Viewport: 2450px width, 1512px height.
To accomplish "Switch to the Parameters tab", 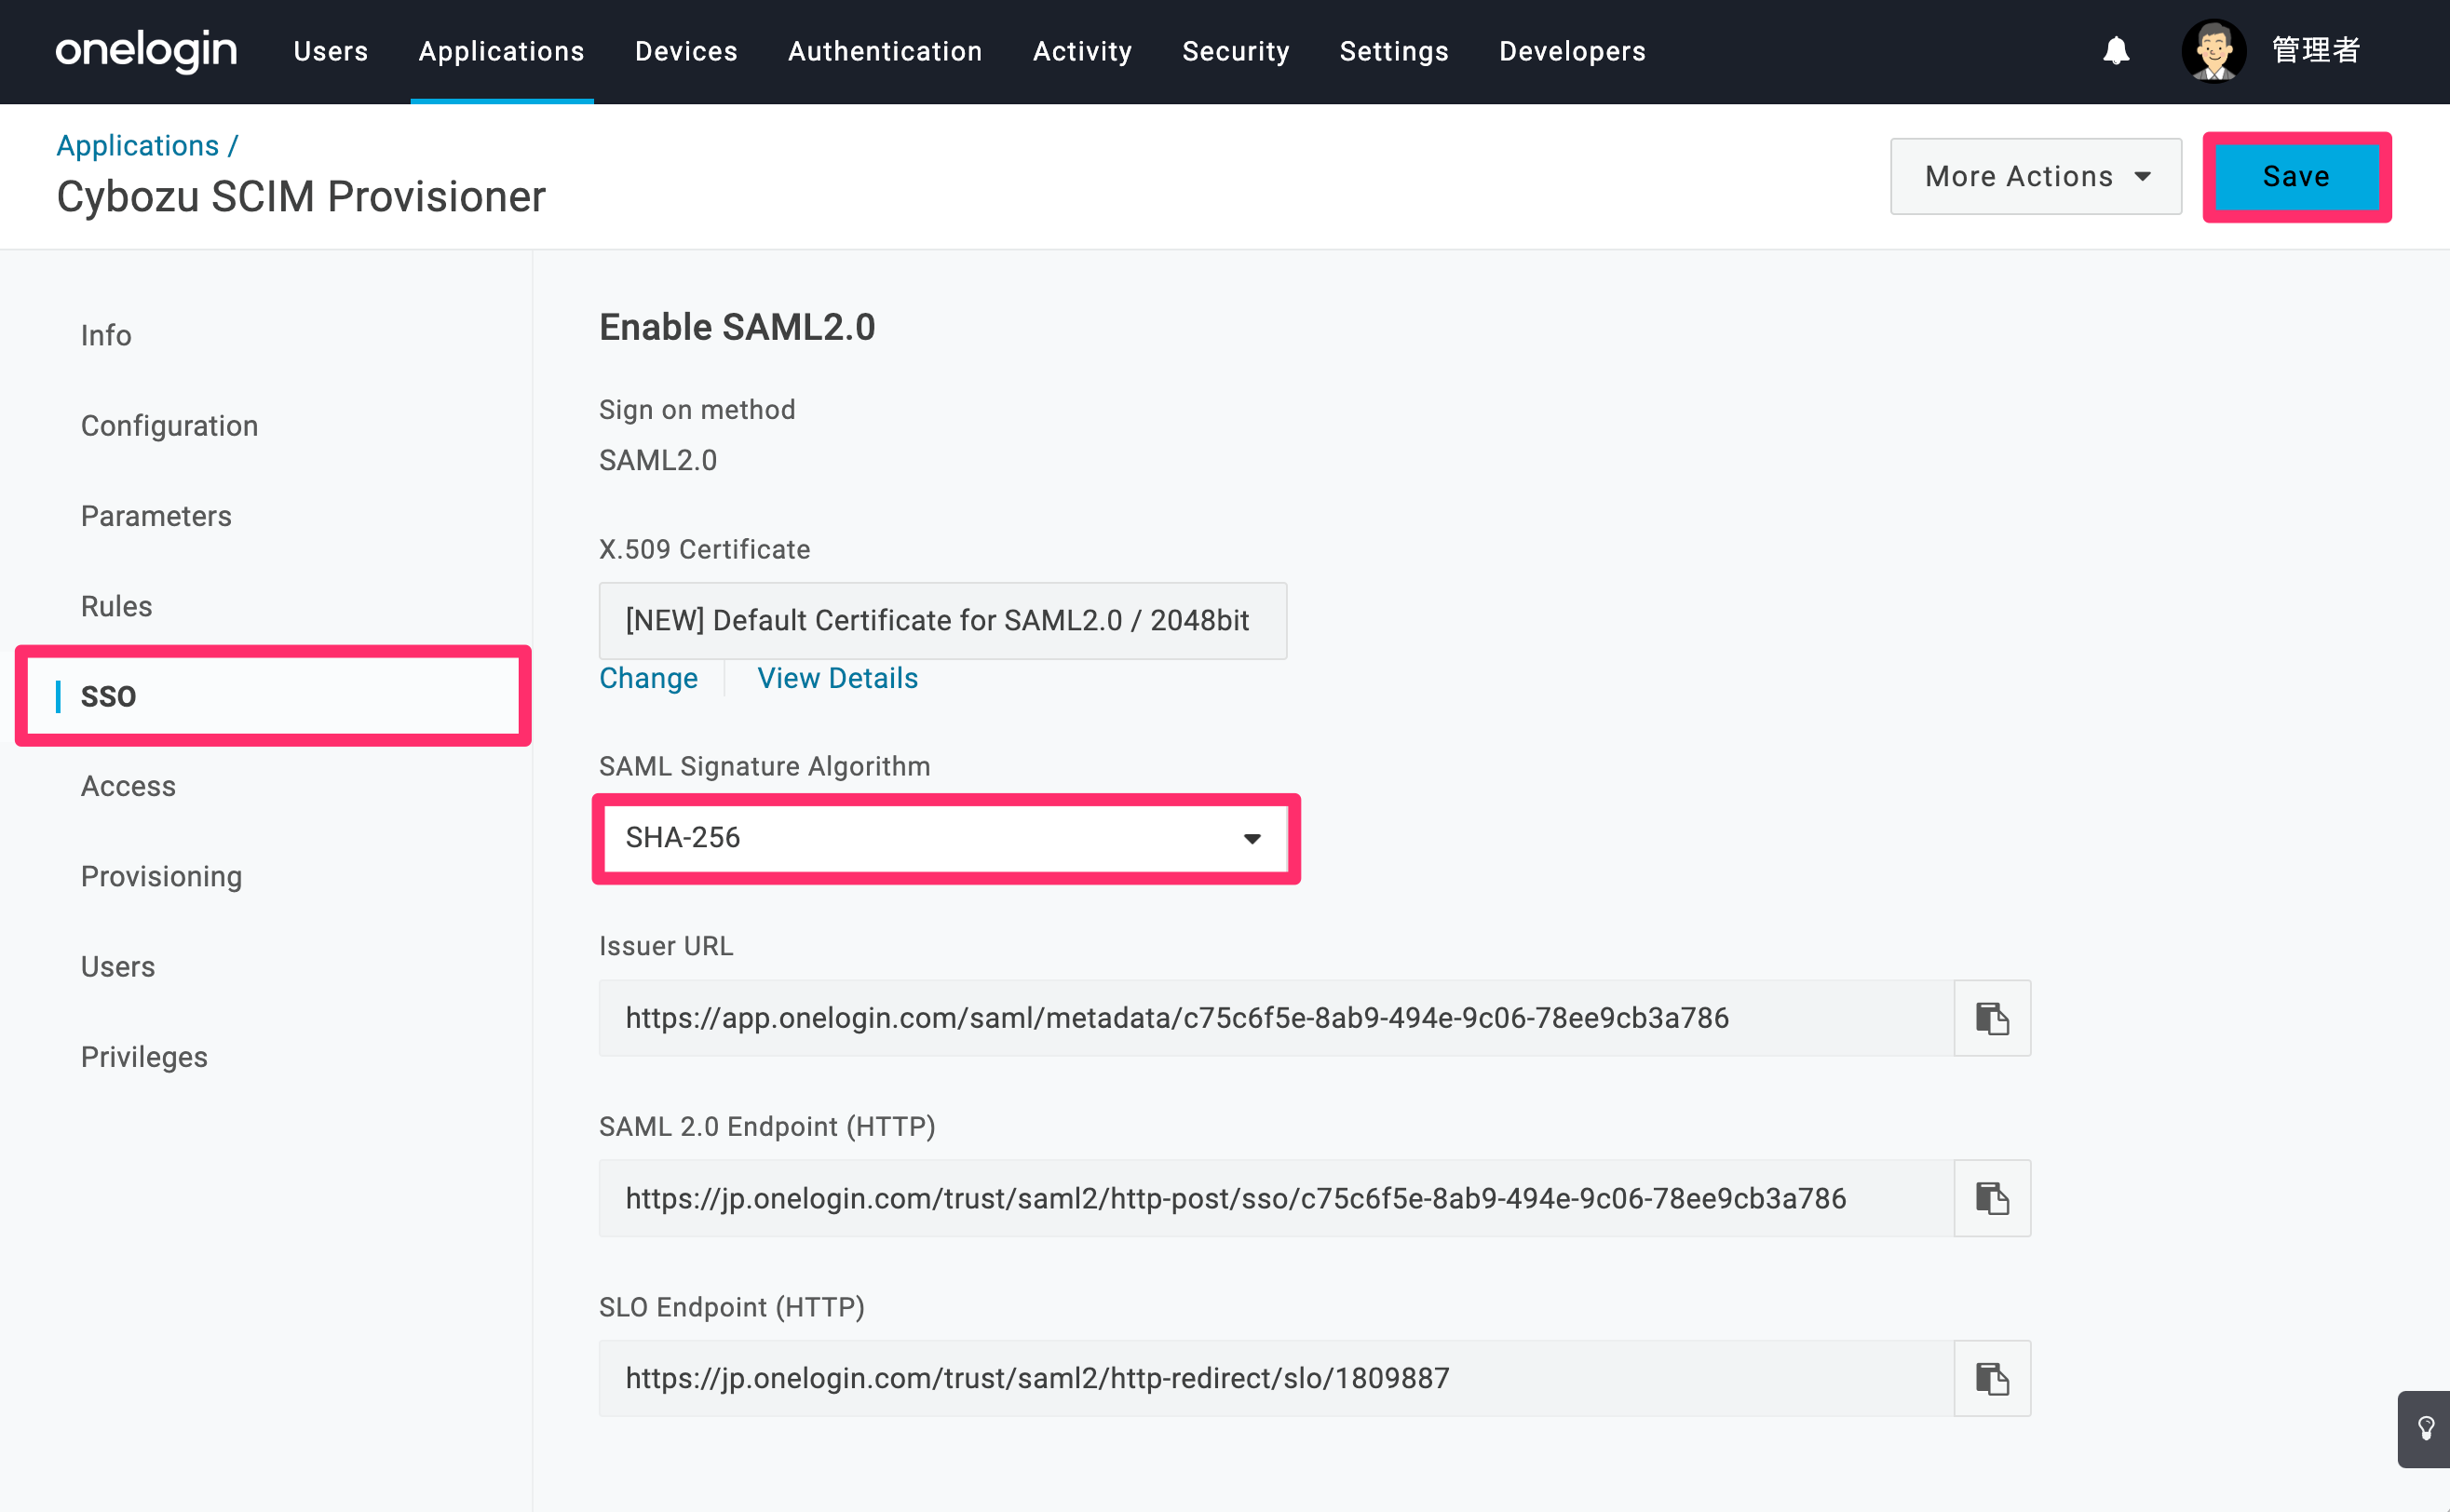I will tap(156, 516).
